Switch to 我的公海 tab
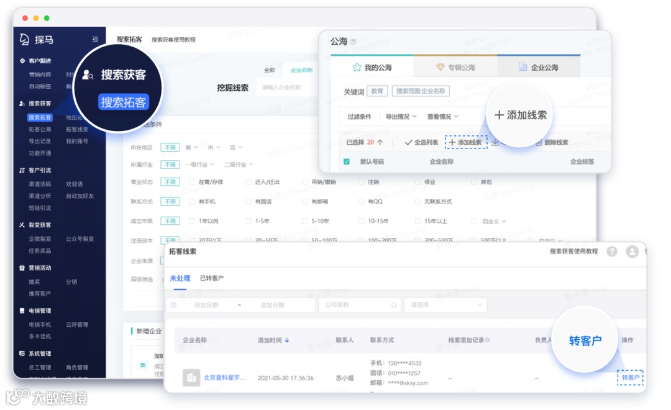The image size is (671, 410). pos(372,67)
